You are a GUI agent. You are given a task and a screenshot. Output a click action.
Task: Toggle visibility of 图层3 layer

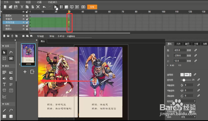[23, 29]
